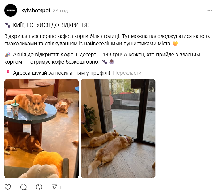Click the heading КИЇВ, ГОТУЙСЯ ДО ВІДКРИТТЯ!
The image size is (219, 194).
click(x=51, y=25)
